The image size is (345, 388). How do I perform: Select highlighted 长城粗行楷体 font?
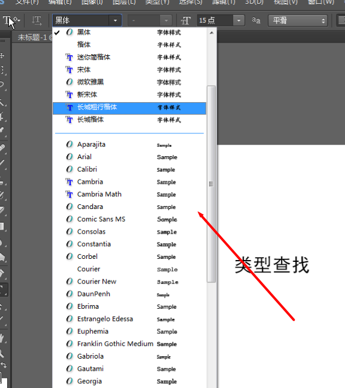129,108
